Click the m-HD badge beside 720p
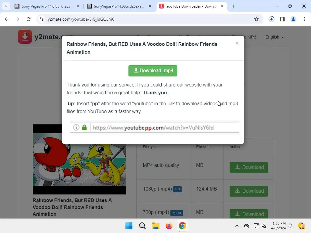 [177, 213]
